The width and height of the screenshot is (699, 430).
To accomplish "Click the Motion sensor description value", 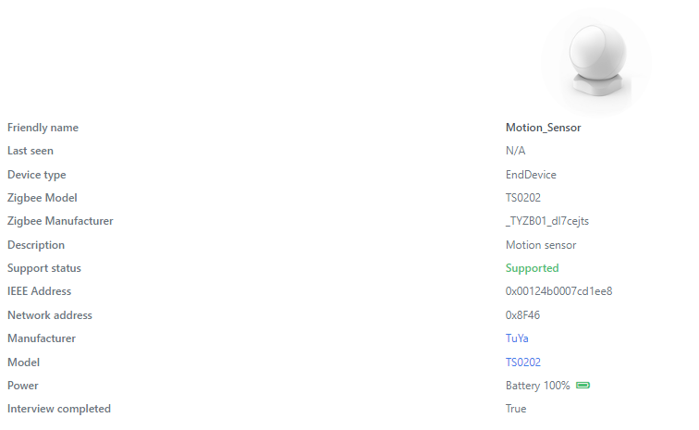I will tap(541, 245).
